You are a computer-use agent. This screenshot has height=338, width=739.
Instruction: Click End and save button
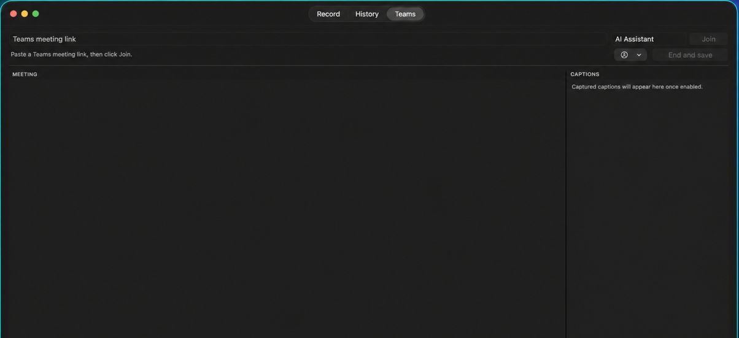click(x=690, y=55)
